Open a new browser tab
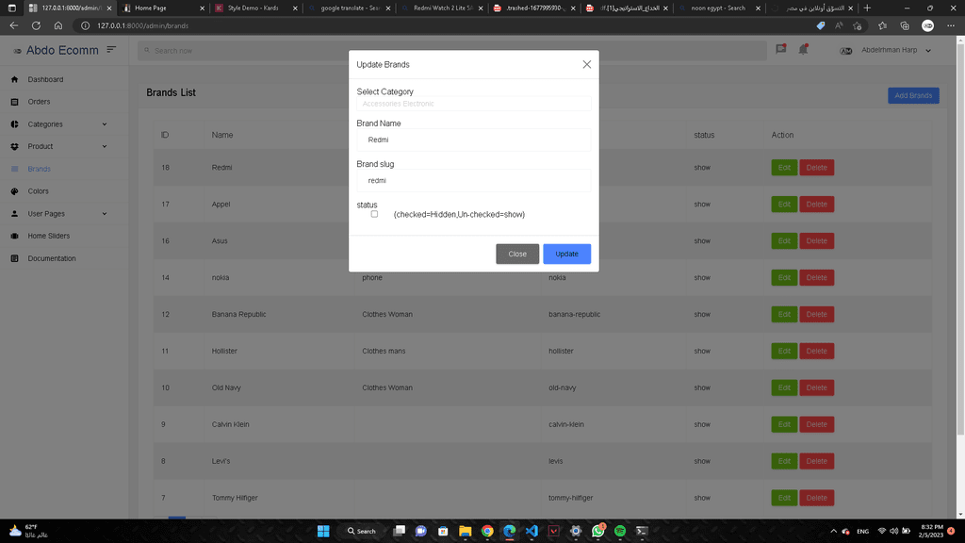 (867, 8)
